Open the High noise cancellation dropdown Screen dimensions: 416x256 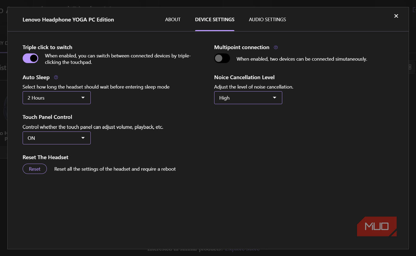[x=248, y=98]
